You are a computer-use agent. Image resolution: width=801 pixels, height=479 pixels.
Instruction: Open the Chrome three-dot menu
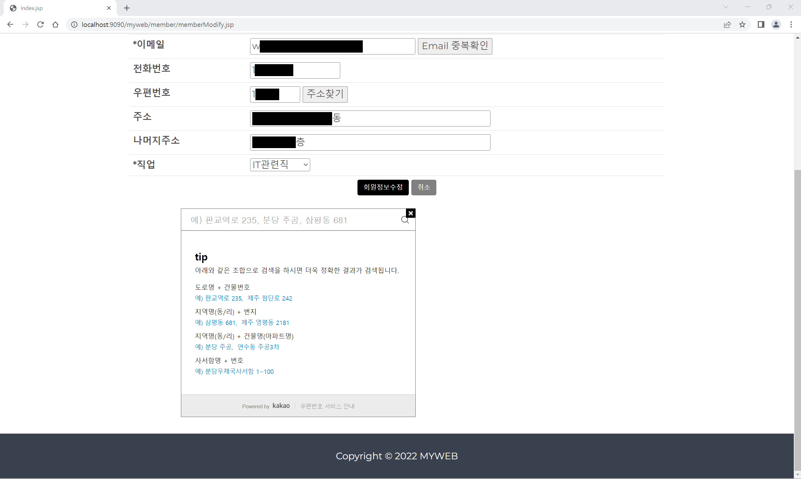tap(791, 24)
